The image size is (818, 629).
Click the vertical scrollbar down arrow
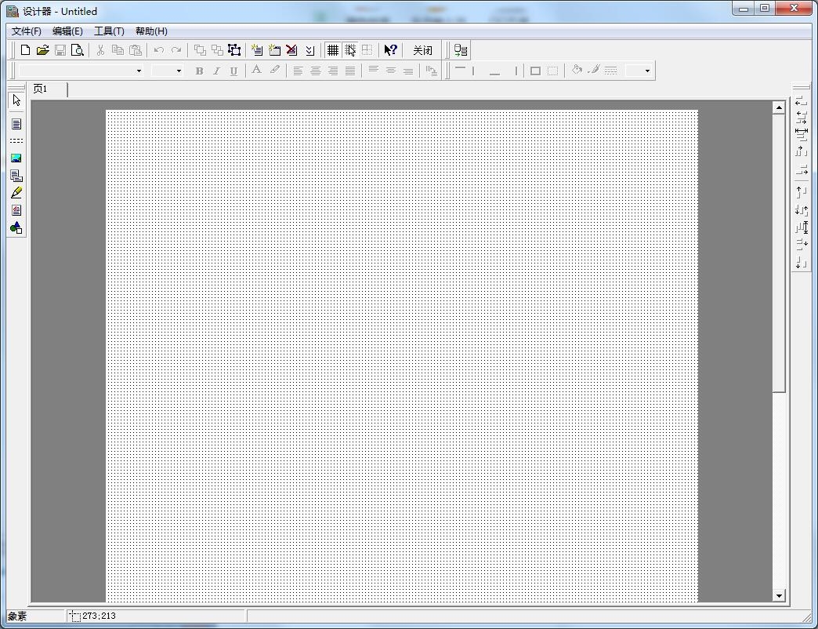tap(779, 595)
